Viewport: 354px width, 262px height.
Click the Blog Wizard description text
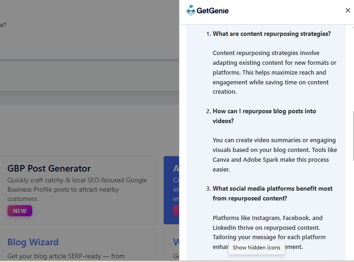click(x=66, y=256)
